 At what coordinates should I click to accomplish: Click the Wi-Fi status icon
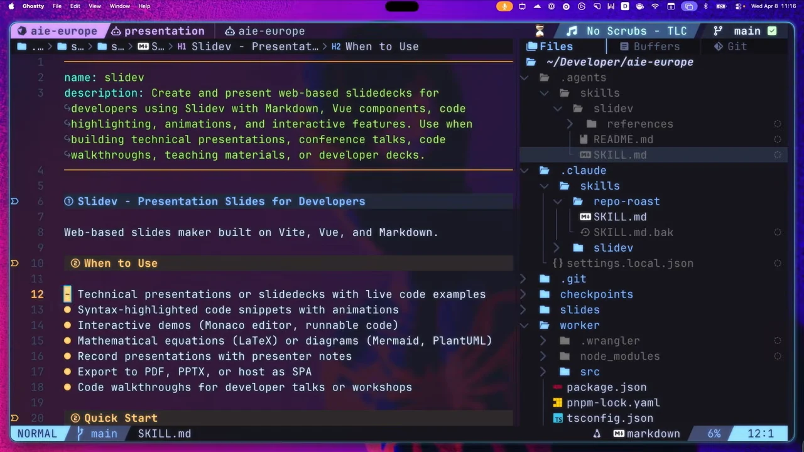[656, 6]
